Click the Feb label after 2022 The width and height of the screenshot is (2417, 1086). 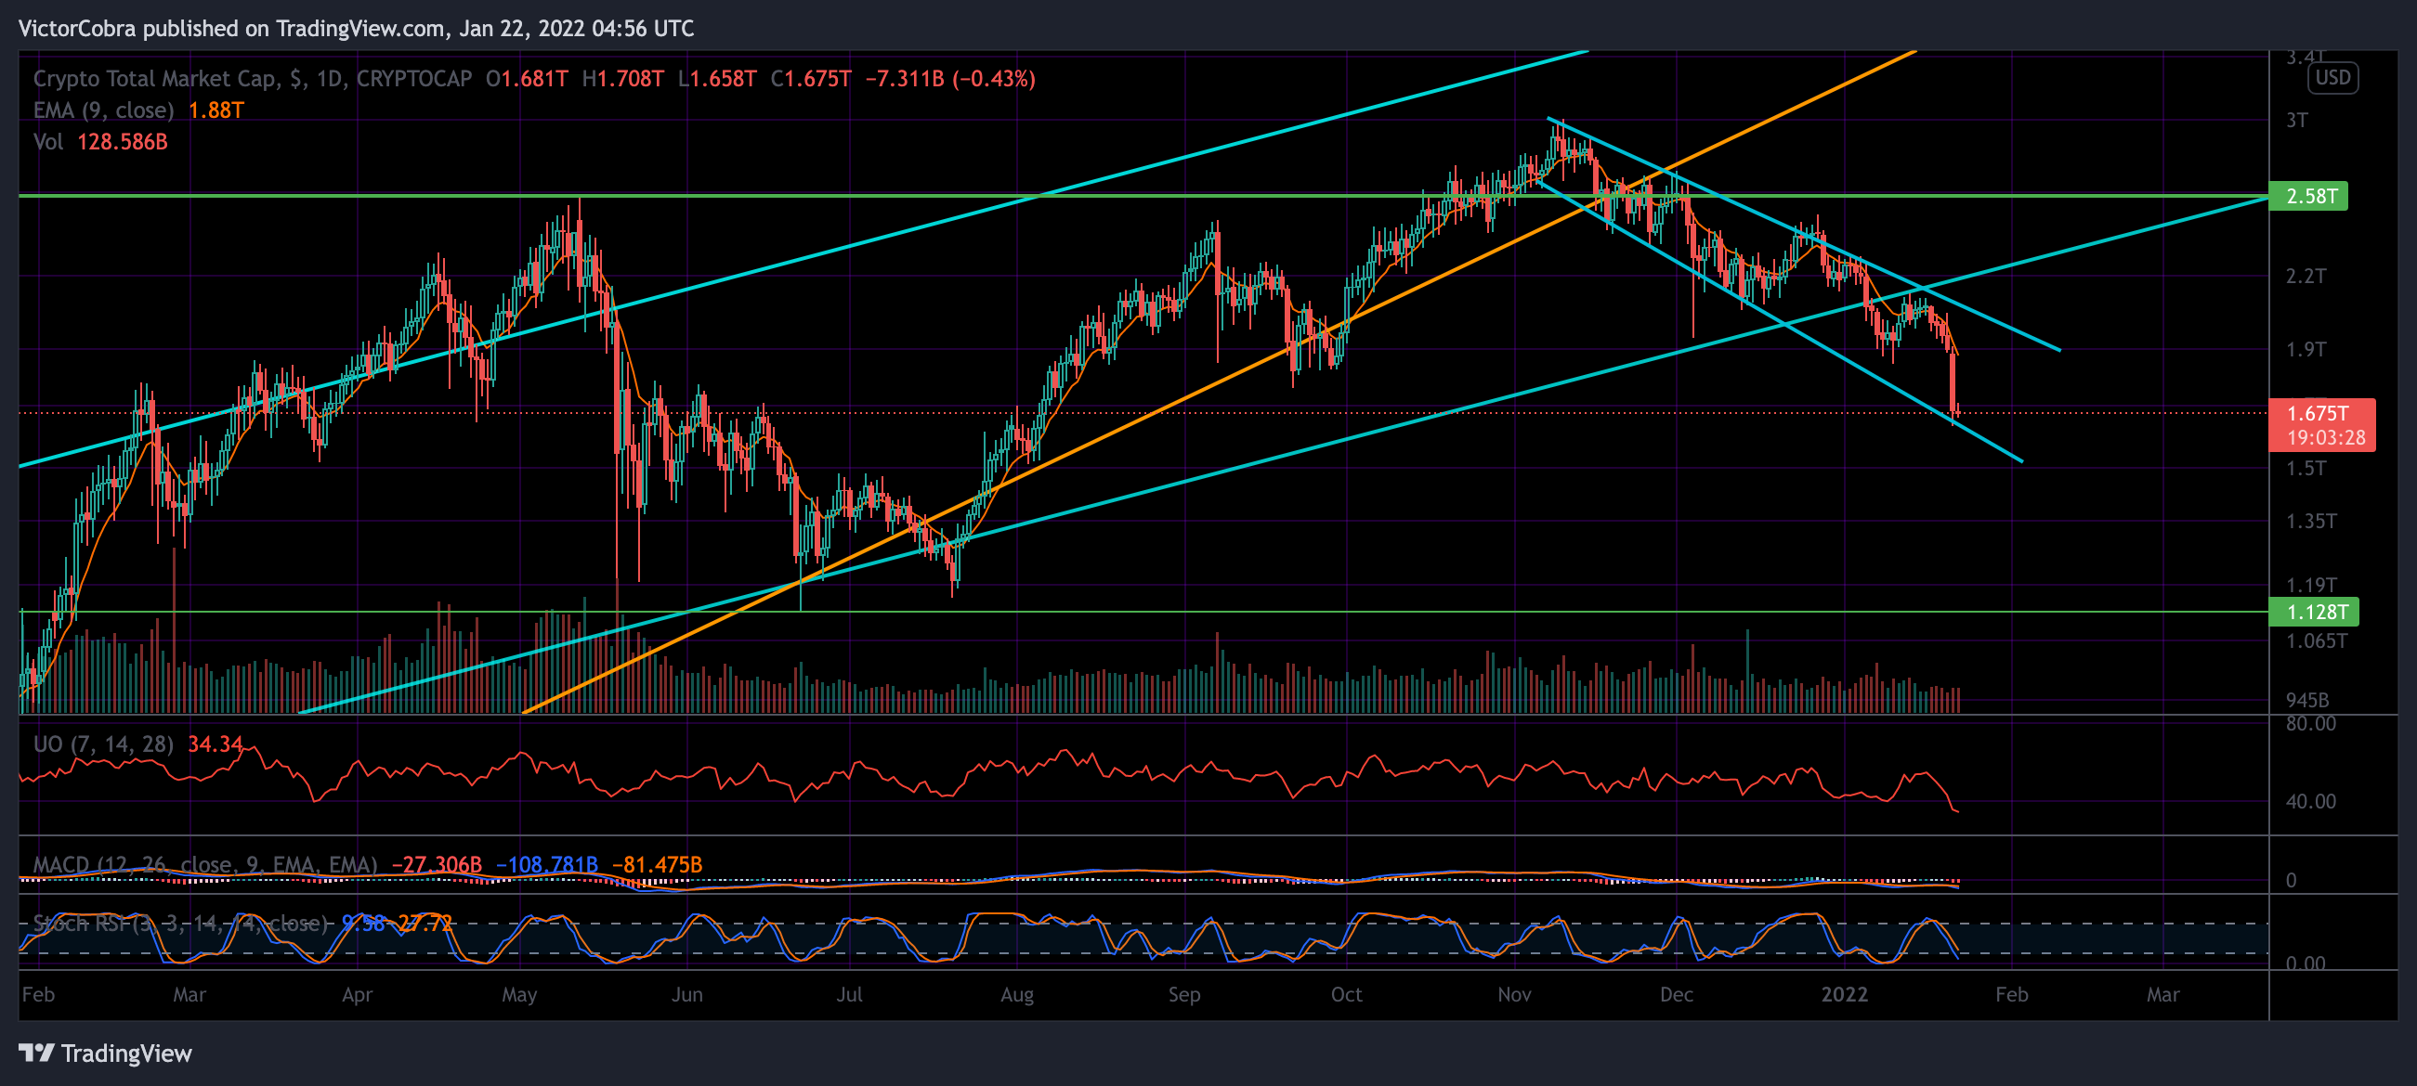coord(2012,994)
